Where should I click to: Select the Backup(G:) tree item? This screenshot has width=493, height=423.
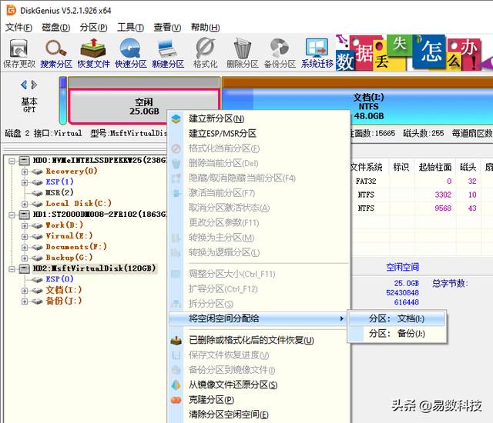(x=69, y=258)
